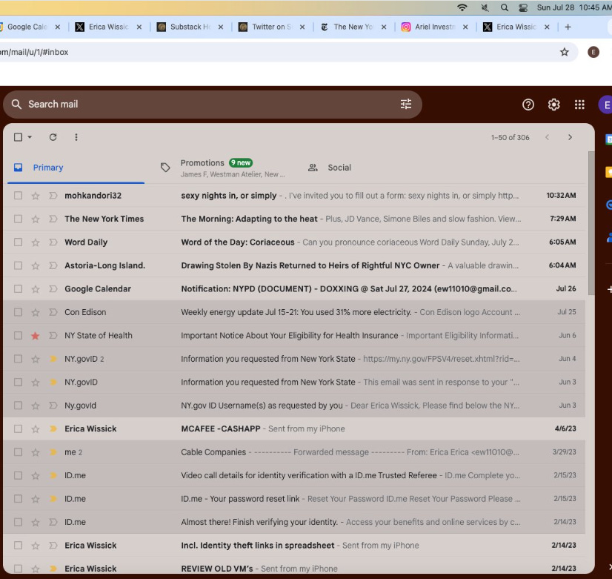Open NY.gov ID Username(s) as requested email
612x579 pixels.
(295, 406)
